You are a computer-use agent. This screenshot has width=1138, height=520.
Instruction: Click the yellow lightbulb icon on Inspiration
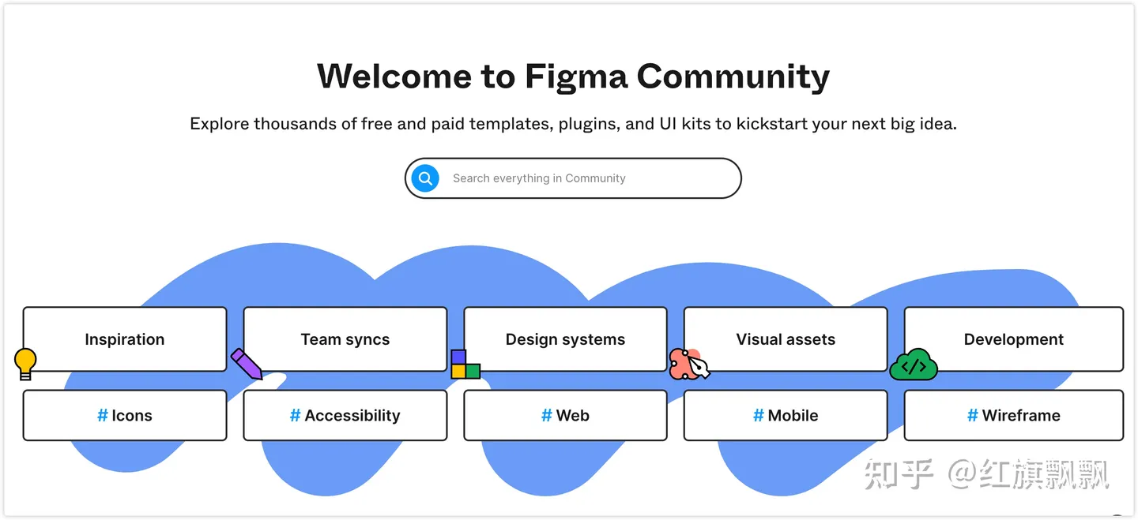click(x=25, y=364)
